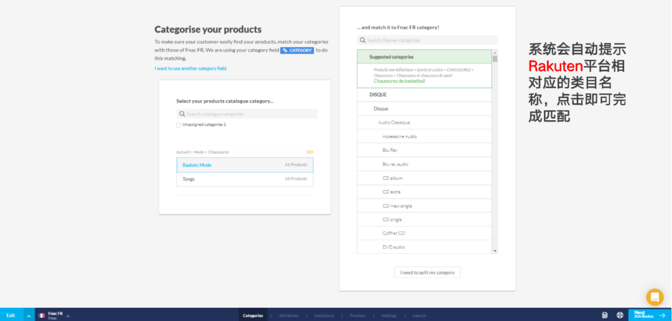Select the Baskets Mode category row
Viewport: 672px width, 321px height.
245,165
